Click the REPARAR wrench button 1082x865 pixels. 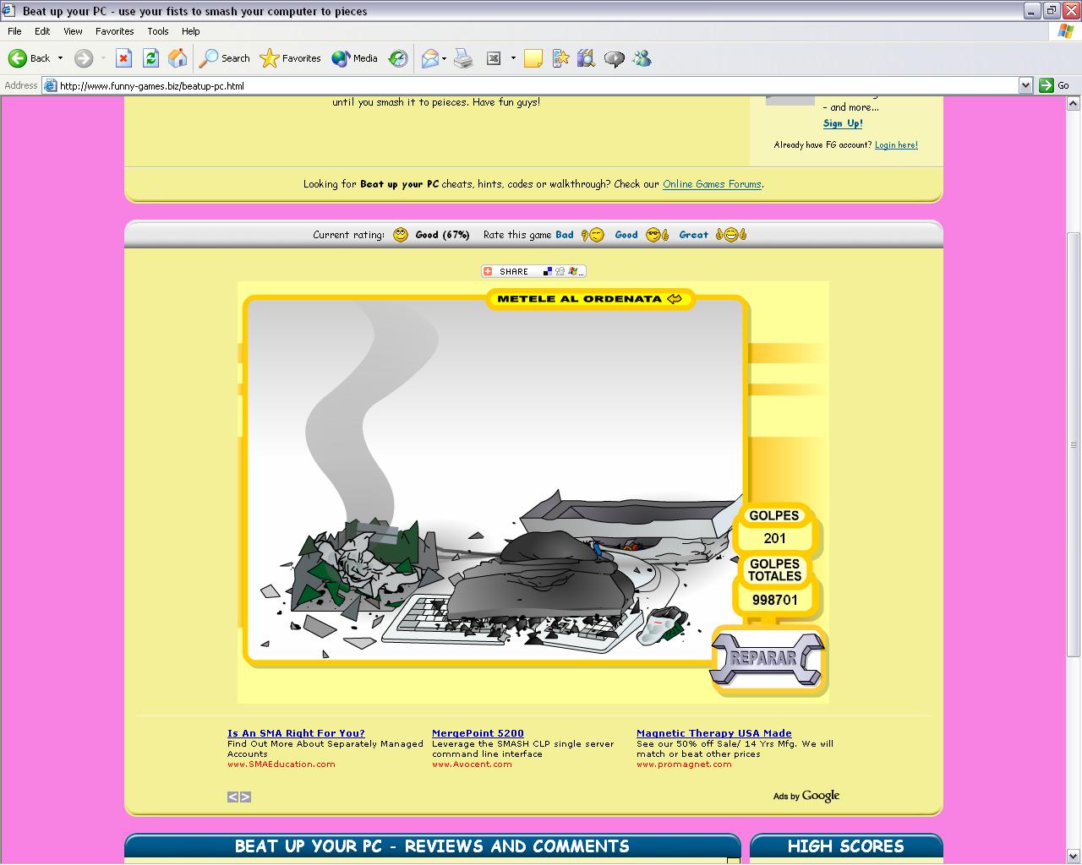(766, 659)
